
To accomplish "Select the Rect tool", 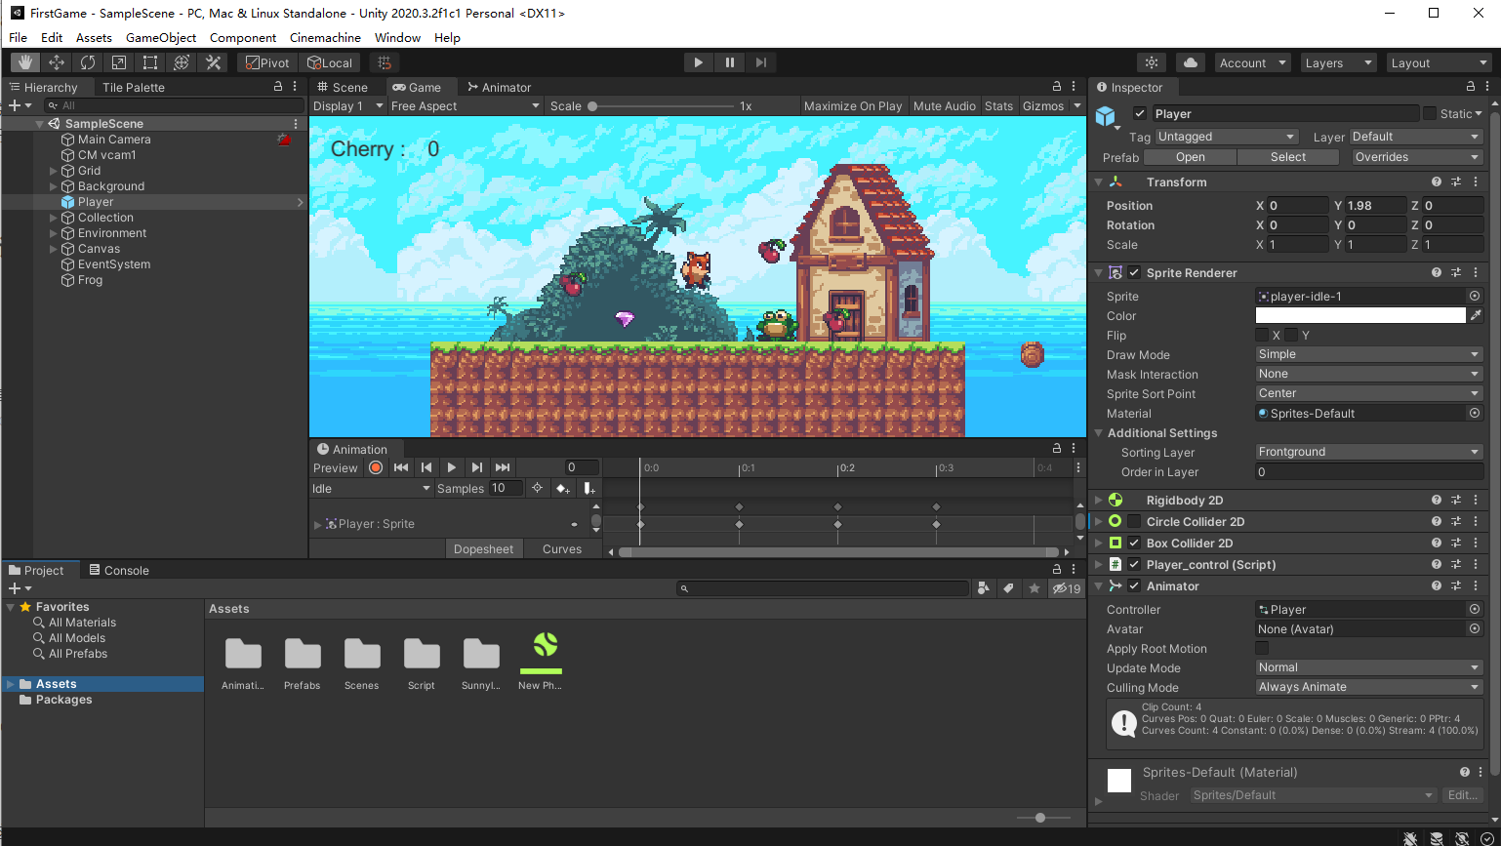I will (150, 62).
